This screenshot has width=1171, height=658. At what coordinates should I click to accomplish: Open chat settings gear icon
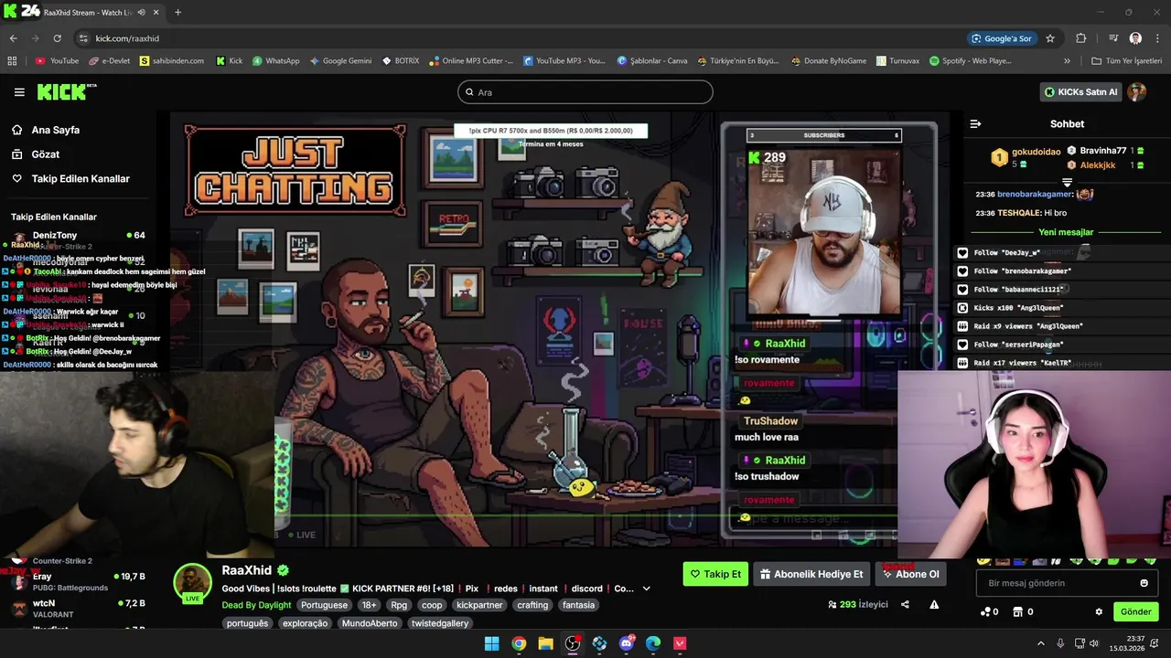(1099, 611)
